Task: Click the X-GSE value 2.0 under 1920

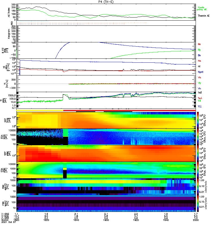Action: tap(136, 214)
